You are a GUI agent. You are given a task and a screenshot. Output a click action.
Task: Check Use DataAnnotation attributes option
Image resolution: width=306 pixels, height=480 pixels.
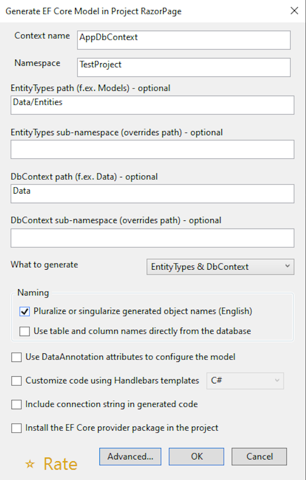(17, 357)
